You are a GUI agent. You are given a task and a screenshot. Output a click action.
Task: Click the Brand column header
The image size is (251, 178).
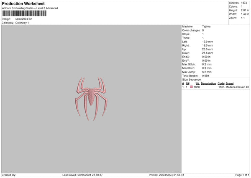(x=230, y=83)
